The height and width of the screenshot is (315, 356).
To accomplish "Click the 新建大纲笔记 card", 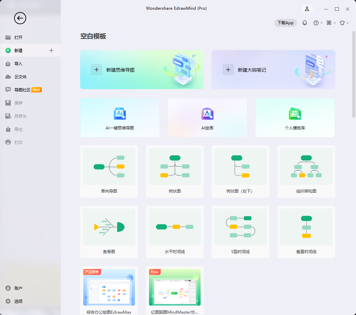I will point(273,70).
